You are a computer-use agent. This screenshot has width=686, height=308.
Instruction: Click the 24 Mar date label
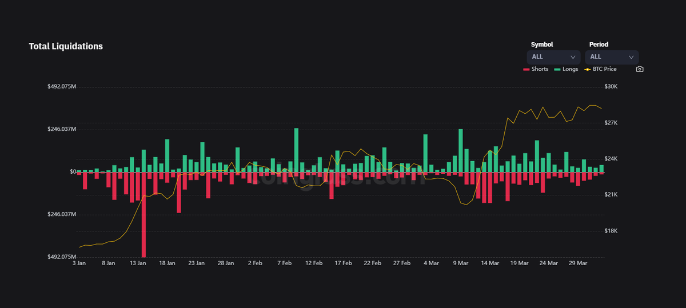tap(549, 263)
